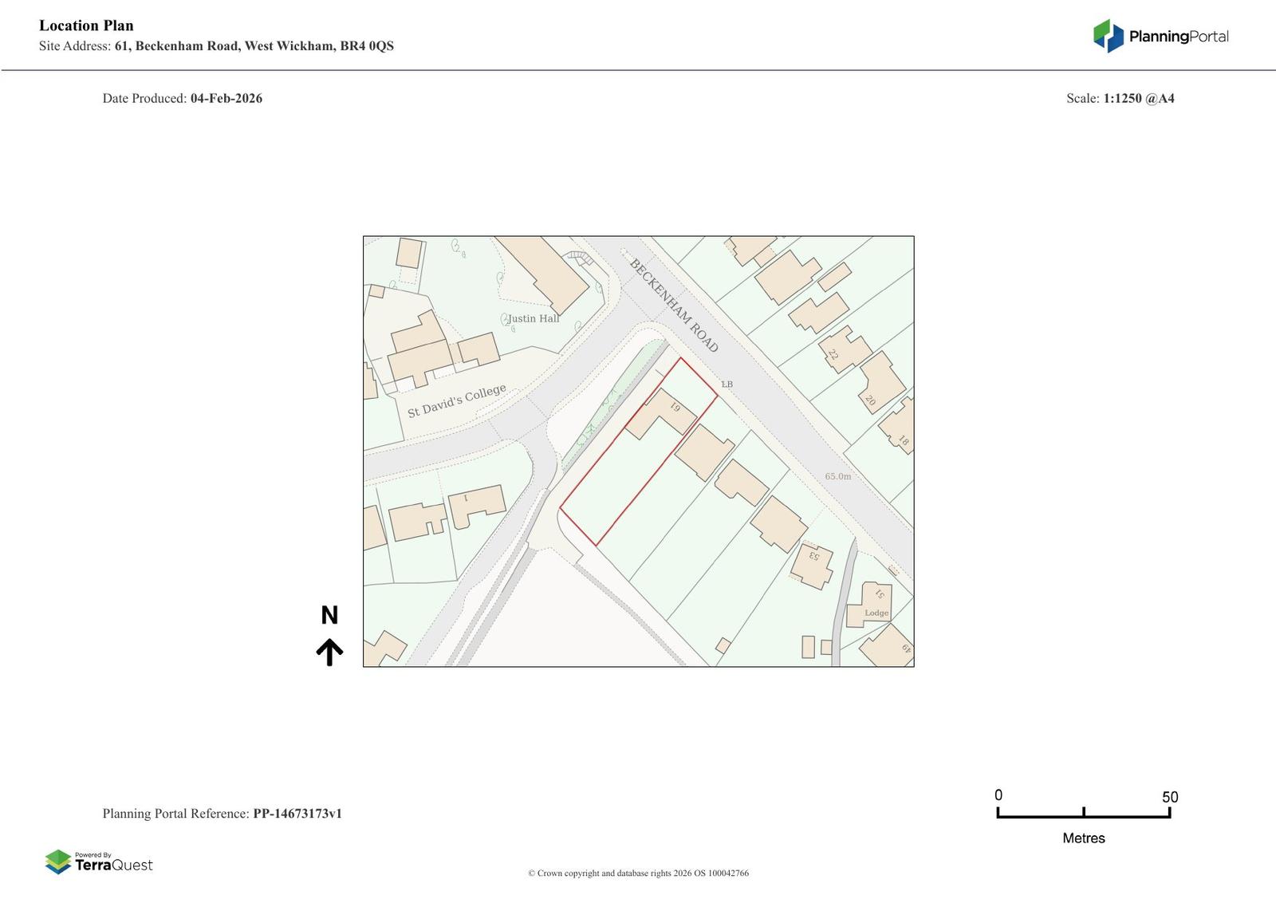Image resolution: width=1276 pixels, height=903 pixels.
Task: Click the letter N above the arrow
Action: (329, 615)
